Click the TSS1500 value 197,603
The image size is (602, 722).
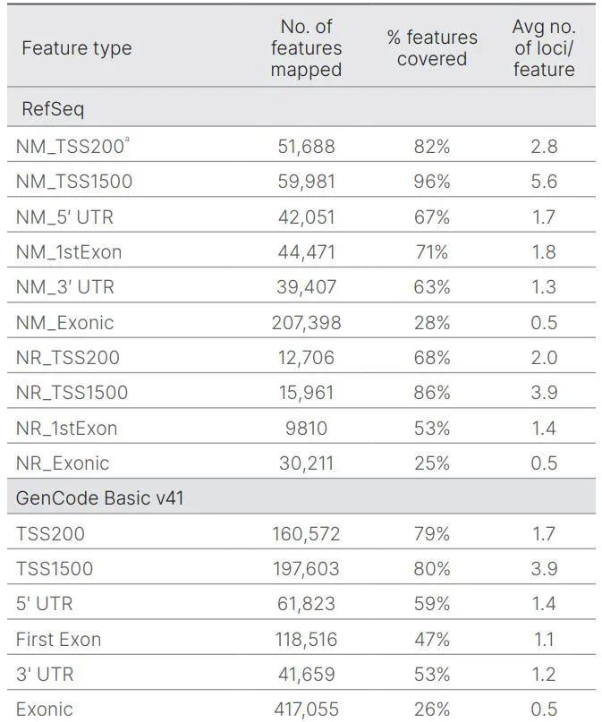pyautogui.click(x=306, y=569)
